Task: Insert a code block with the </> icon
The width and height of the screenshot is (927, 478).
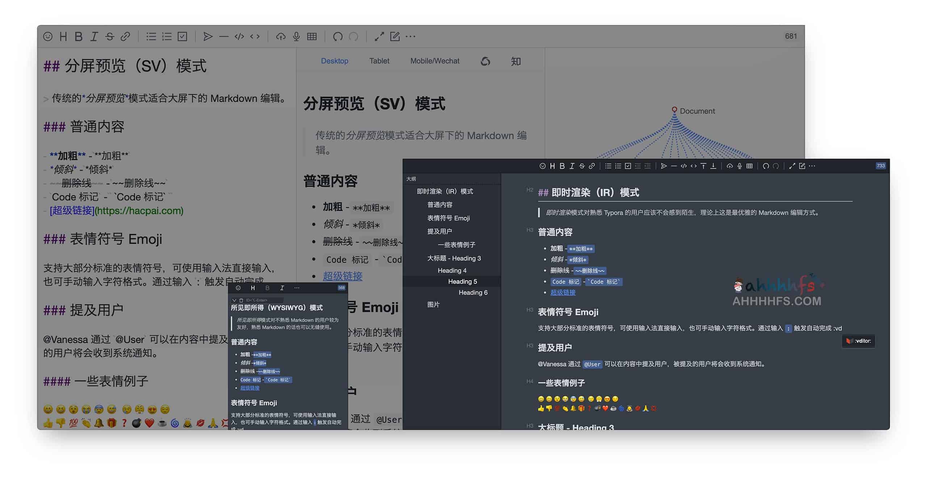Action: click(x=239, y=36)
